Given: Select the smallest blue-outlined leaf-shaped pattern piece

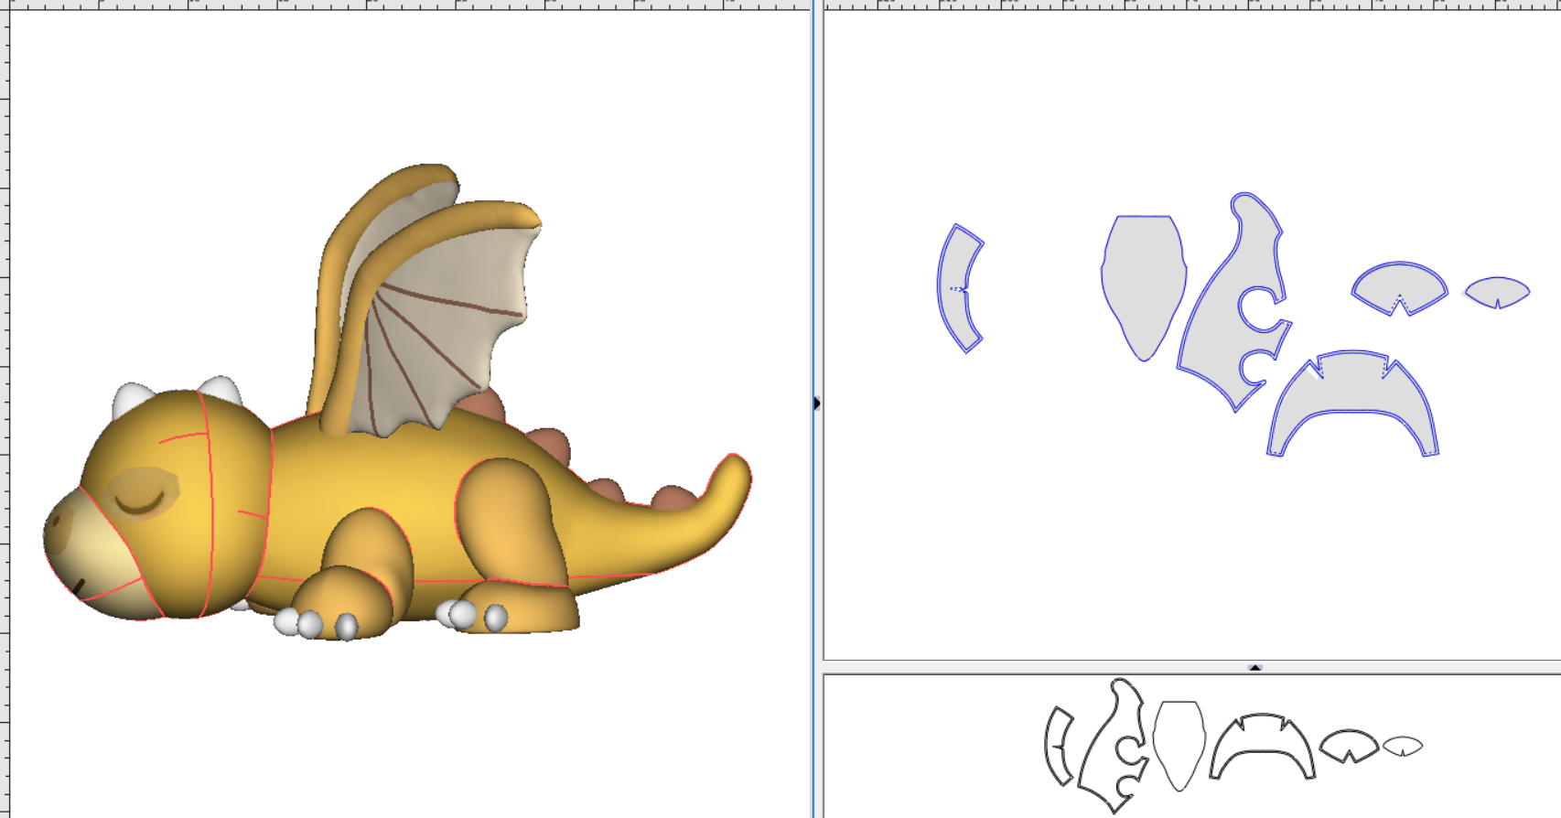Looking at the screenshot, I should (x=1497, y=291).
